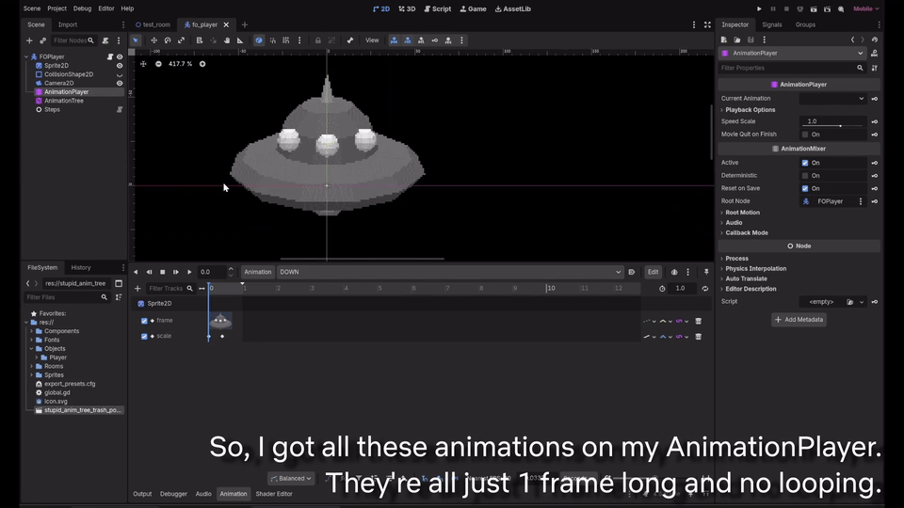
Task: Delete the frame track with the trash icon
Action: coord(698,321)
